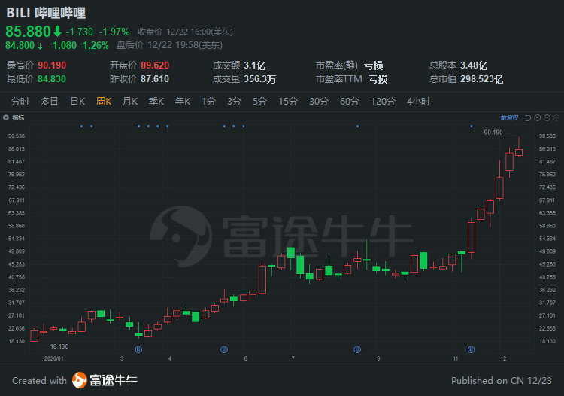This screenshot has width=564, height=396.
Task: Select the 周K weekly candlestick tab
Action: click(104, 102)
